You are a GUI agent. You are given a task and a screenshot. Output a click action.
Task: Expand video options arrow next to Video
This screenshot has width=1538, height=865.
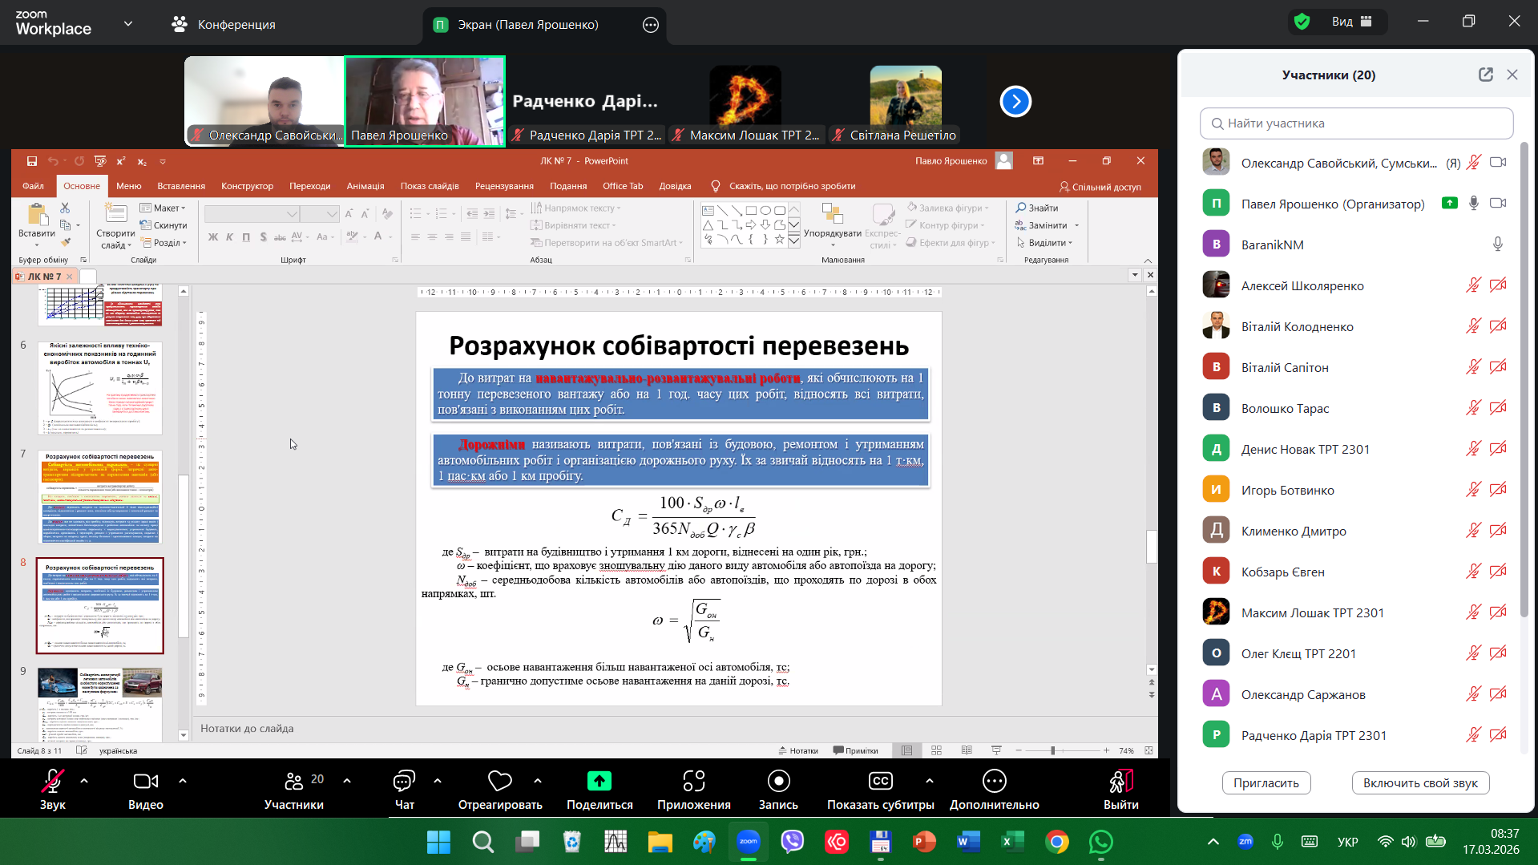pyautogui.click(x=183, y=780)
